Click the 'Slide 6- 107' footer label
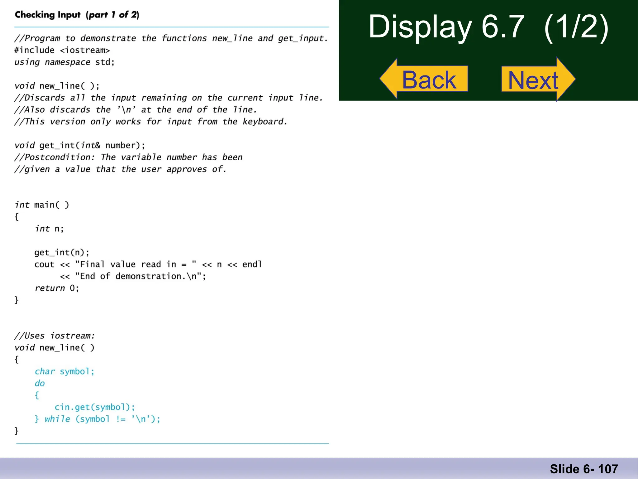This screenshot has height=479, width=638. pos(584,469)
